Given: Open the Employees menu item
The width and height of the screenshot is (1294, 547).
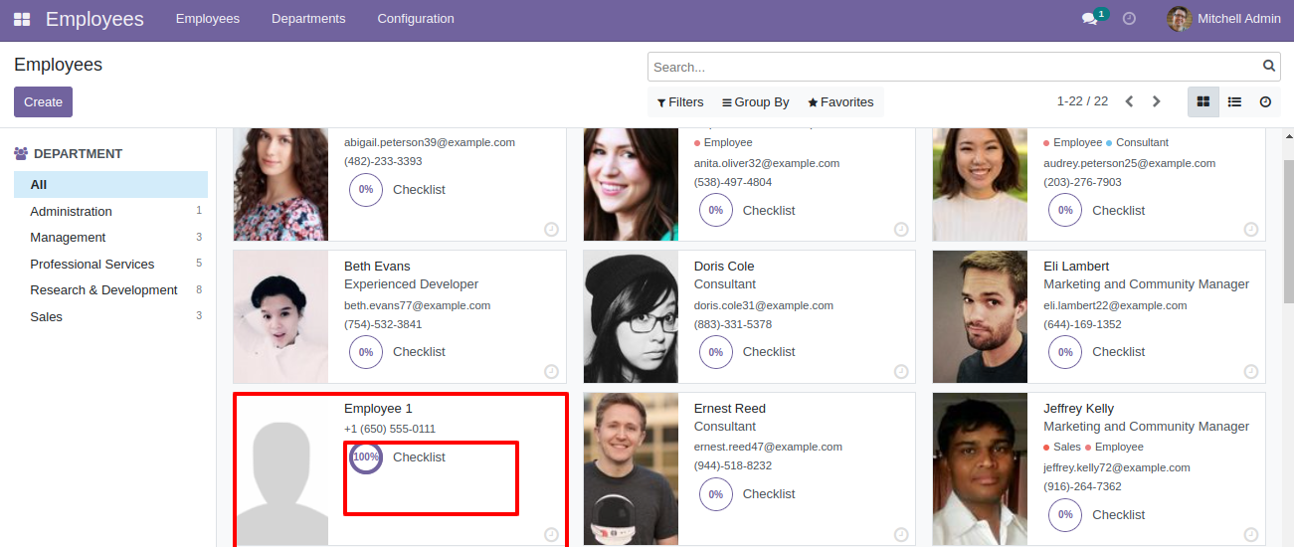Looking at the screenshot, I should [x=208, y=19].
